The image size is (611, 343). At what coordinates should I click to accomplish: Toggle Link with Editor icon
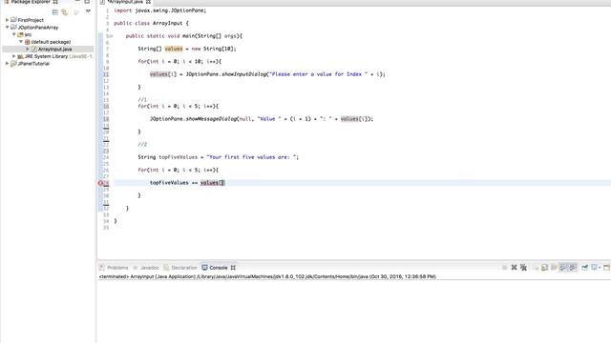click(64, 12)
